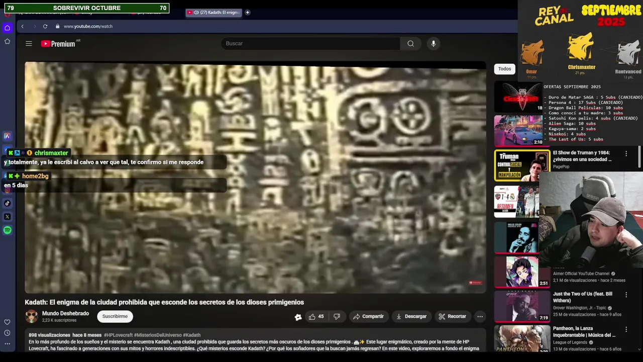Go forward with browser forward arrow
The image size is (643, 362).
[34, 26]
